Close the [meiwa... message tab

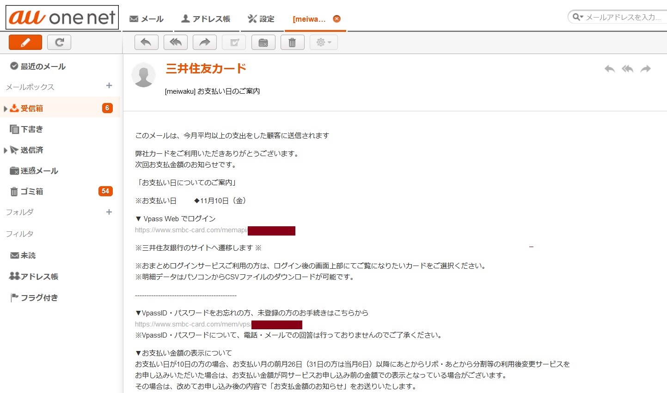[x=337, y=19]
